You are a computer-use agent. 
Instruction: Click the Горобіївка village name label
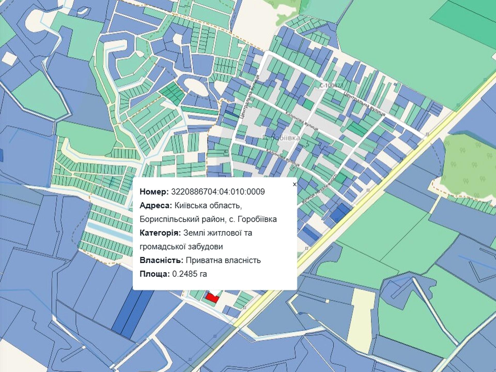point(281,137)
